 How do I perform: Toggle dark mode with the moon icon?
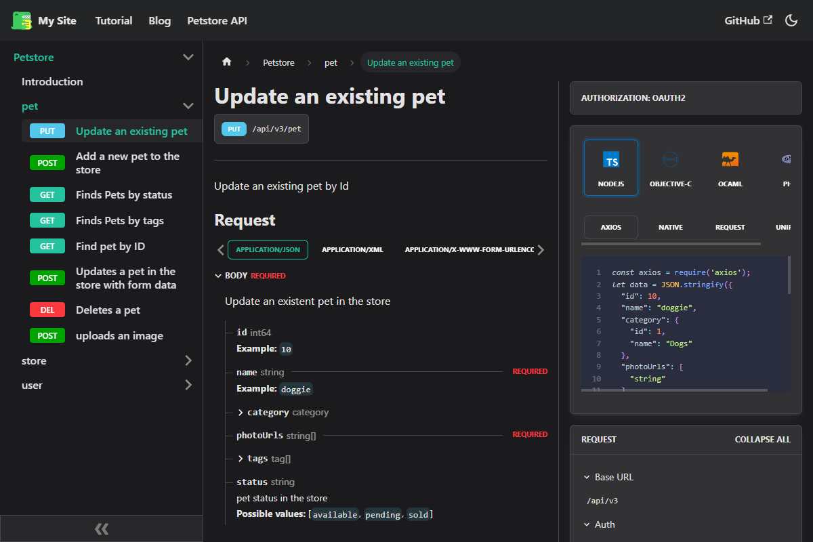(791, 20)
